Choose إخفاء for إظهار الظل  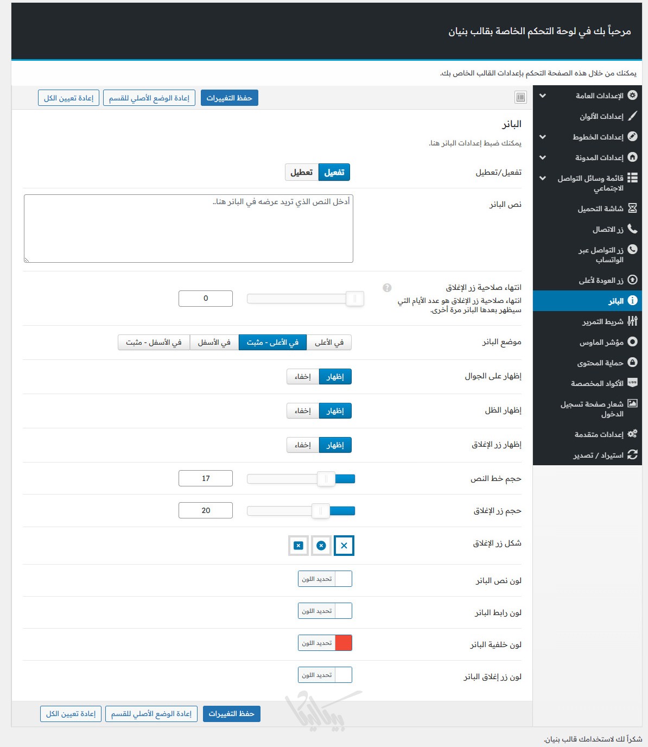[303, 411]
